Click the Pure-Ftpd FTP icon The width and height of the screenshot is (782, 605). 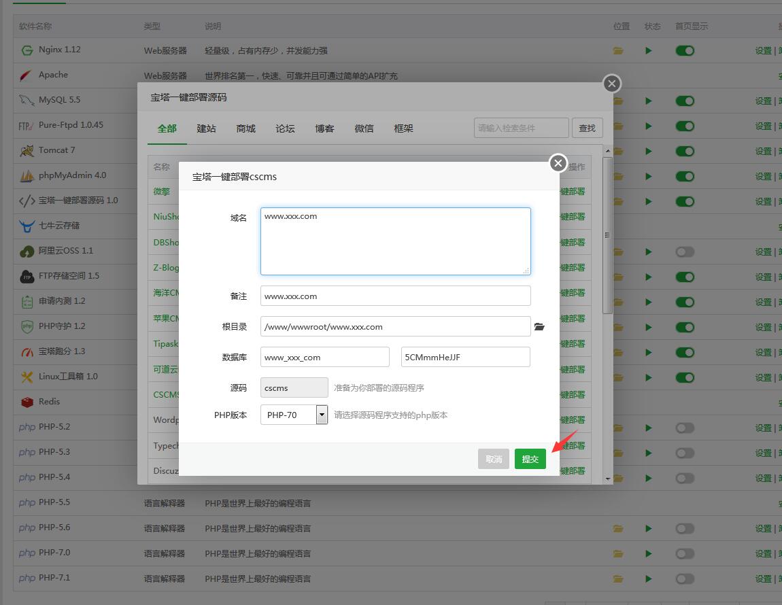[x=26, y=126]
